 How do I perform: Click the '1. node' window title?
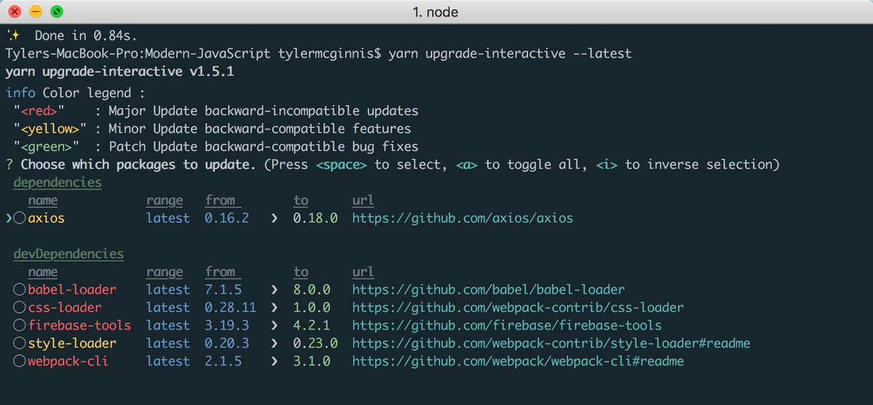click(x=436, y=12)
